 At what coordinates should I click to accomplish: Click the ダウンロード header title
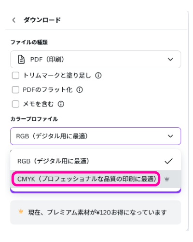42,20
